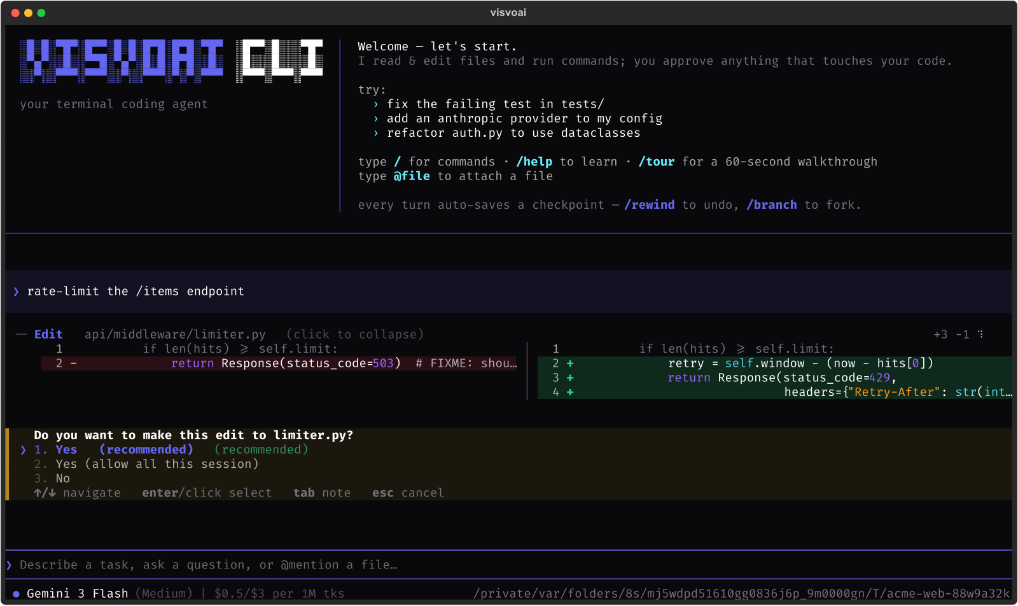Click the diff options dots icon

[980, 334]
